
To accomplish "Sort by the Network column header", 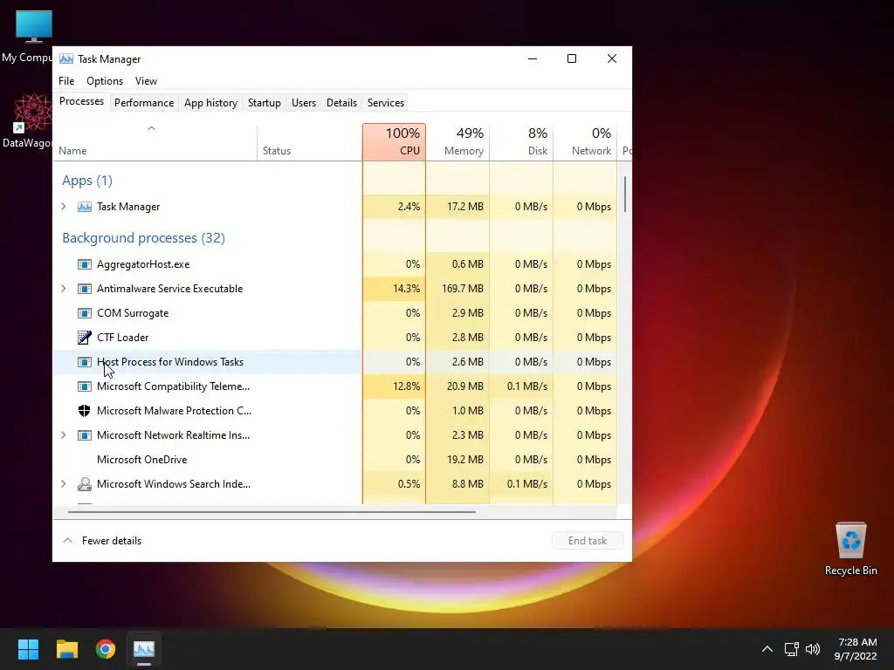I will (586, 142).
